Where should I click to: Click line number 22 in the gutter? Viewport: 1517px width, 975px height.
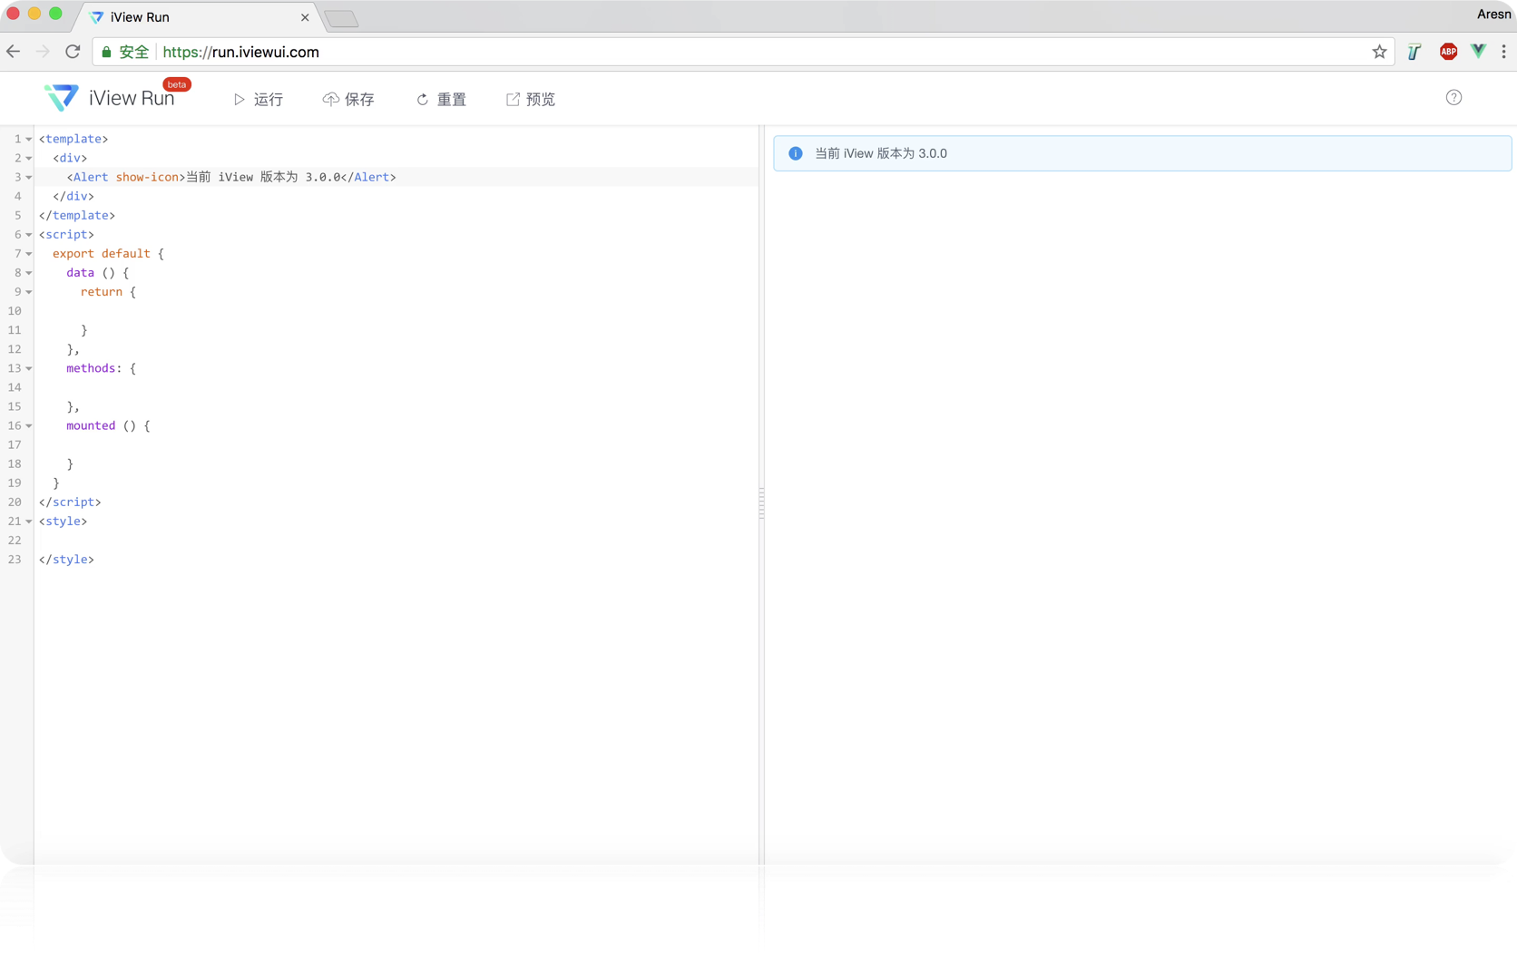15,540
